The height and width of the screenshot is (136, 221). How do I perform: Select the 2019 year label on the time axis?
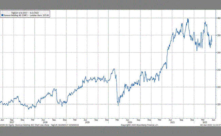point(86,122)
